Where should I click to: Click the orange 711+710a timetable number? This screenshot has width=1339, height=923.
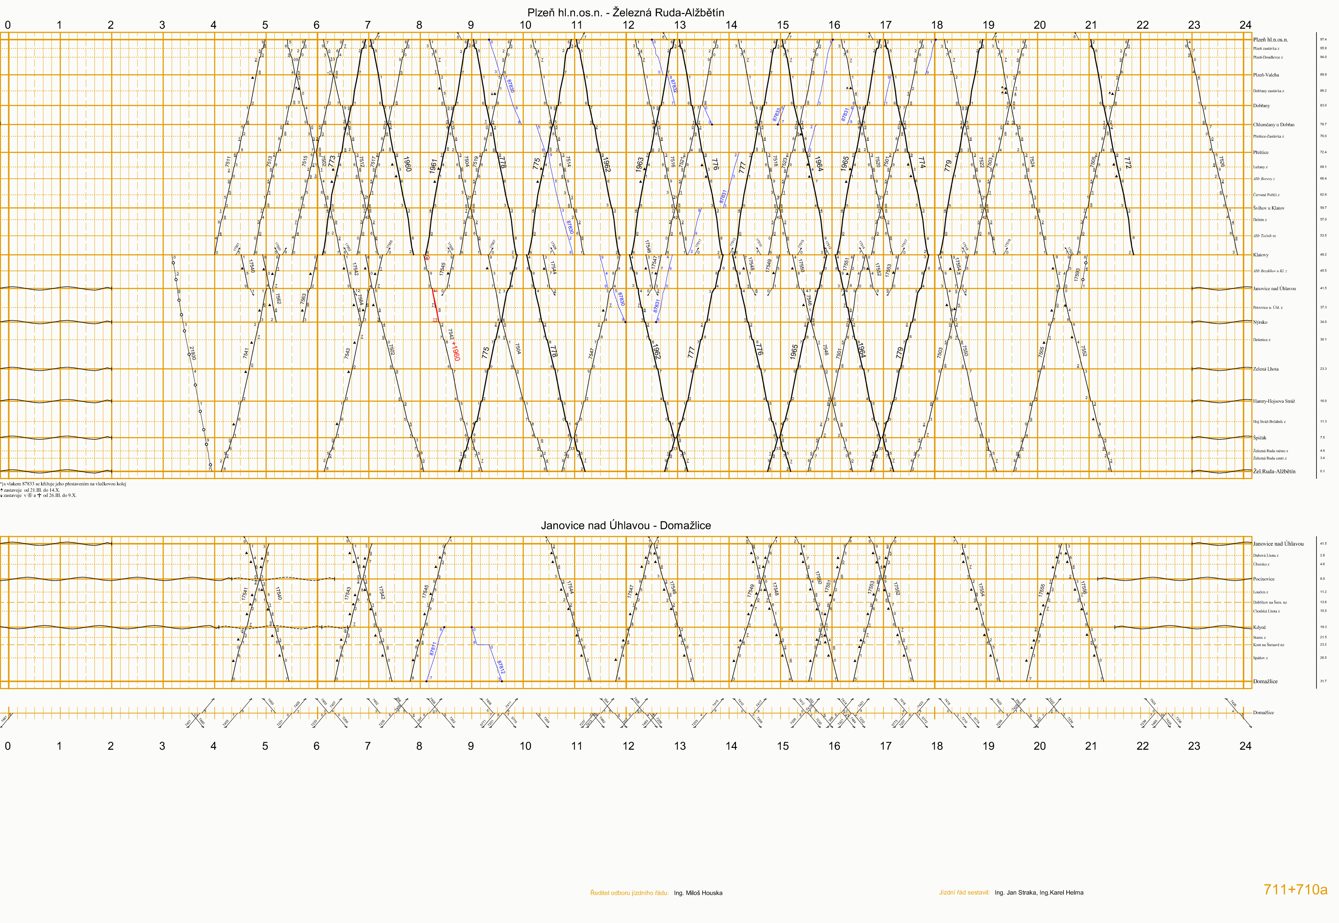click(x=1296, y=890)
